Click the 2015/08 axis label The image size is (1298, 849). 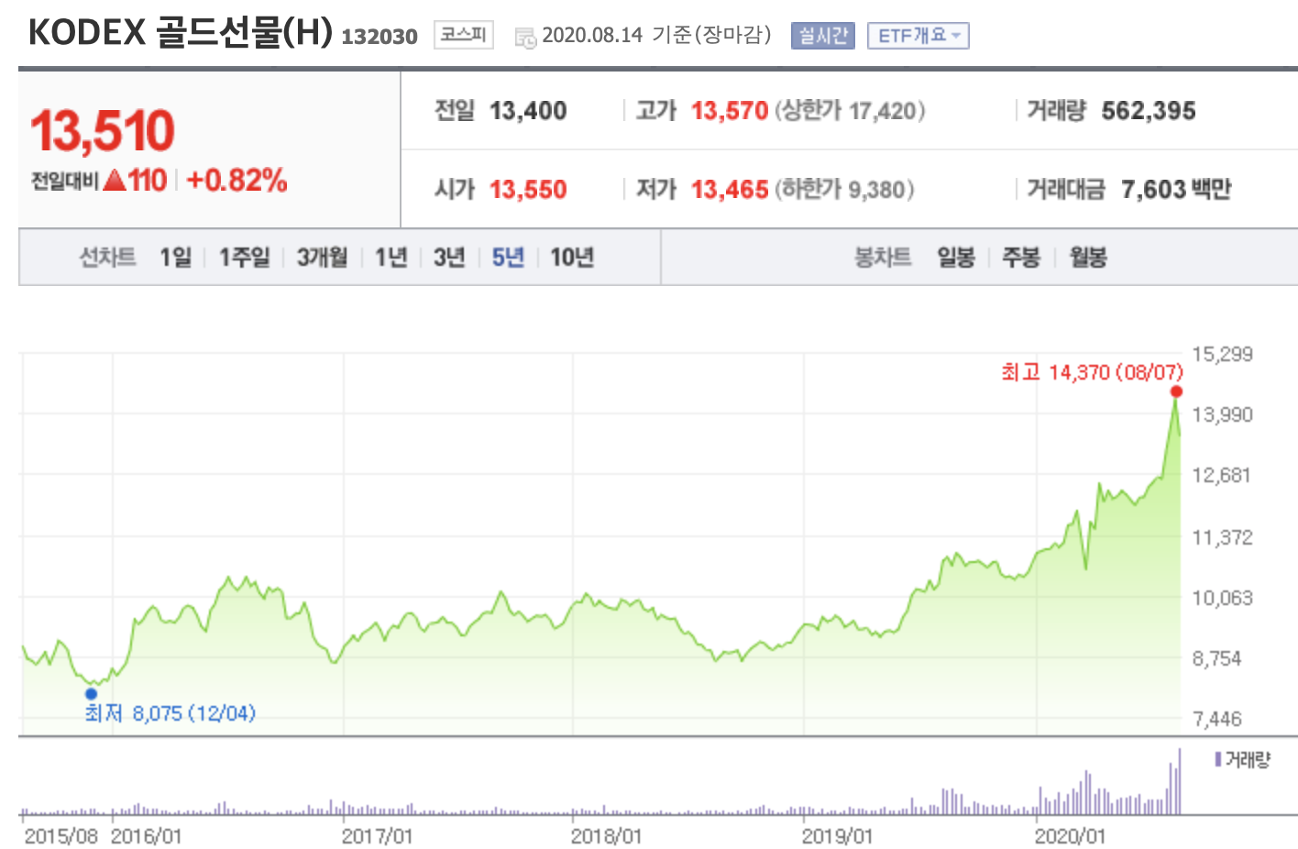(60, 836)
